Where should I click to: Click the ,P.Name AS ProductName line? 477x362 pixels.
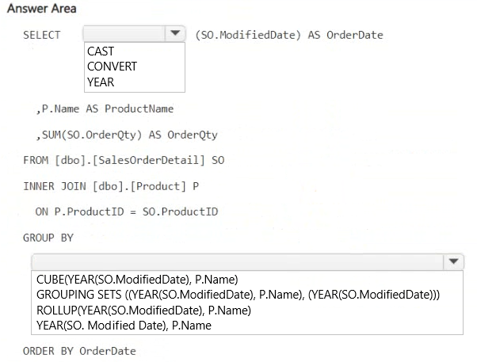(105, 109)
